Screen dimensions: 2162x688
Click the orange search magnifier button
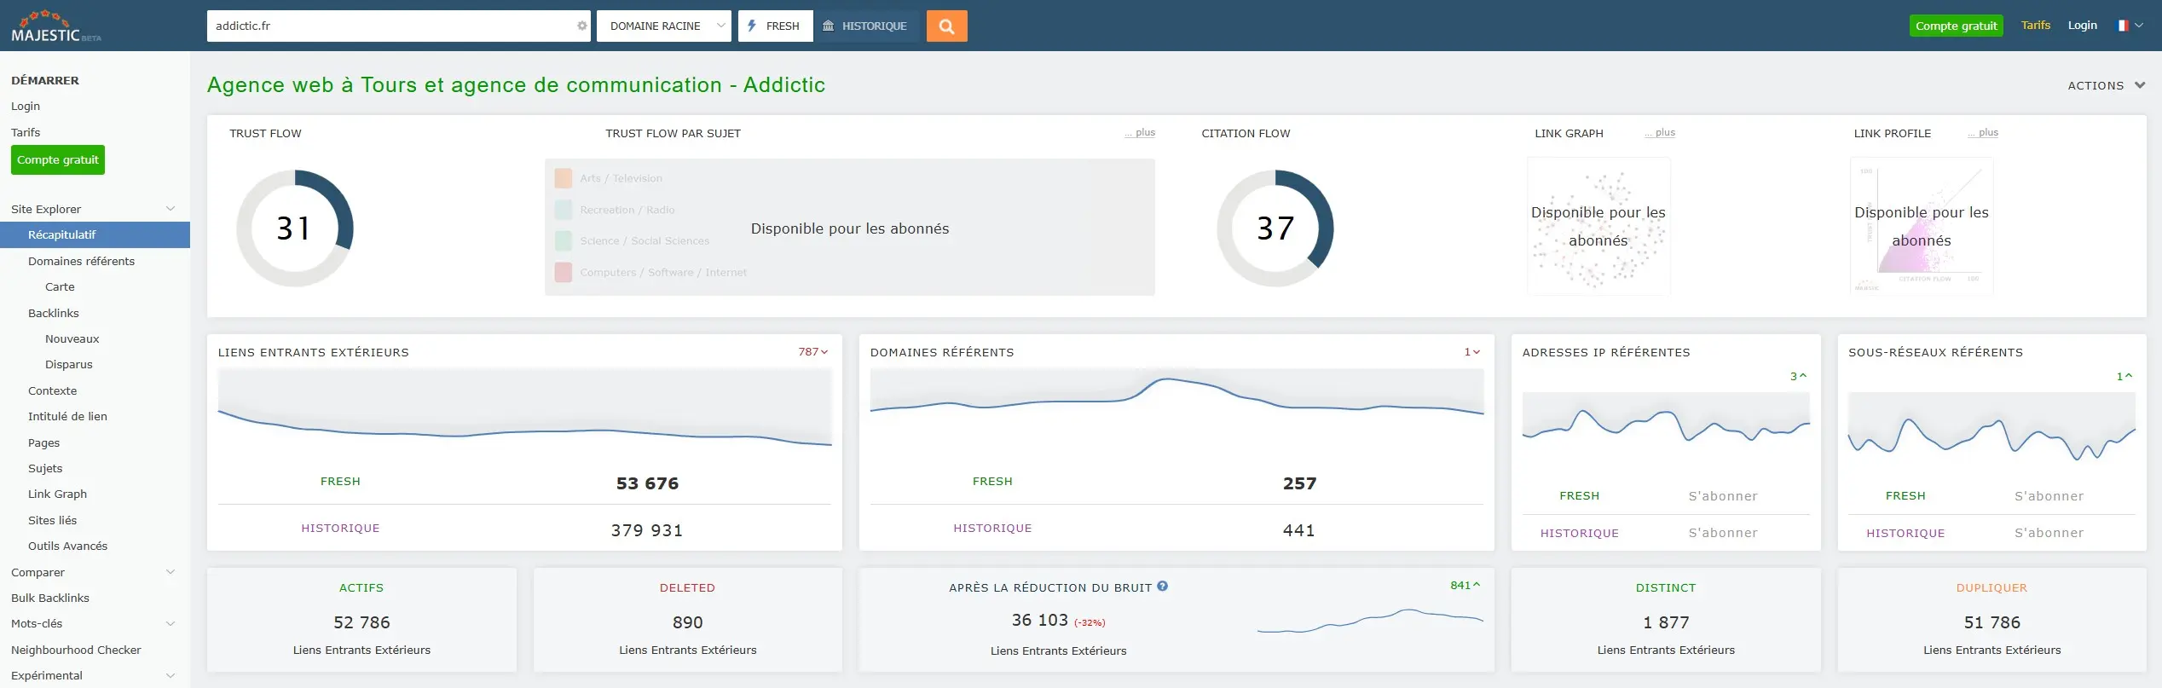[946, 26]
